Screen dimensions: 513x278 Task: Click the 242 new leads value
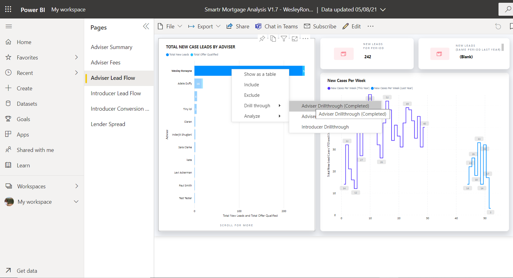click(368, 57)
